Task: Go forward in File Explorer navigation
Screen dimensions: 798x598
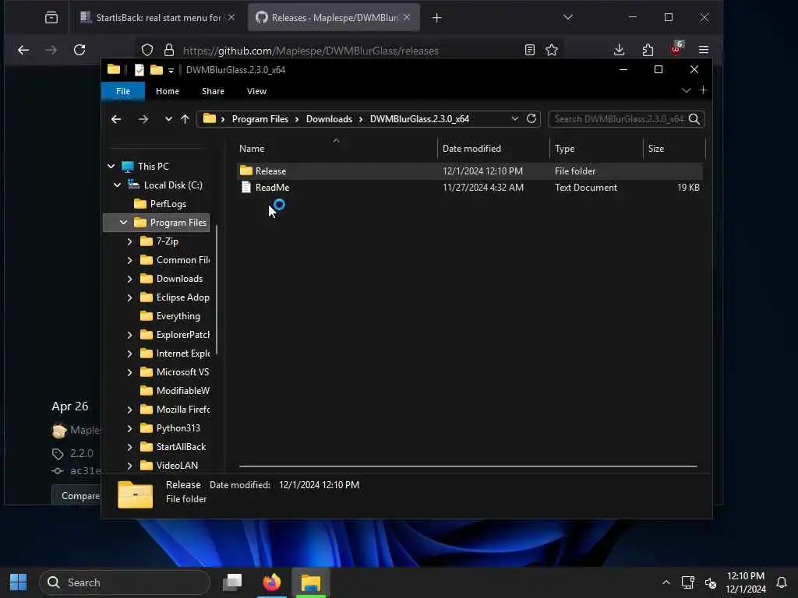Action: coord(143,119)
